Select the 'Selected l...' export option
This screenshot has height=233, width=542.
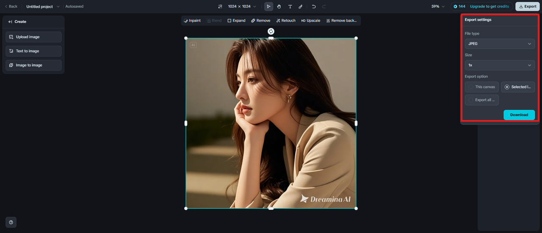pyautogui.click(x=518, y=87)
